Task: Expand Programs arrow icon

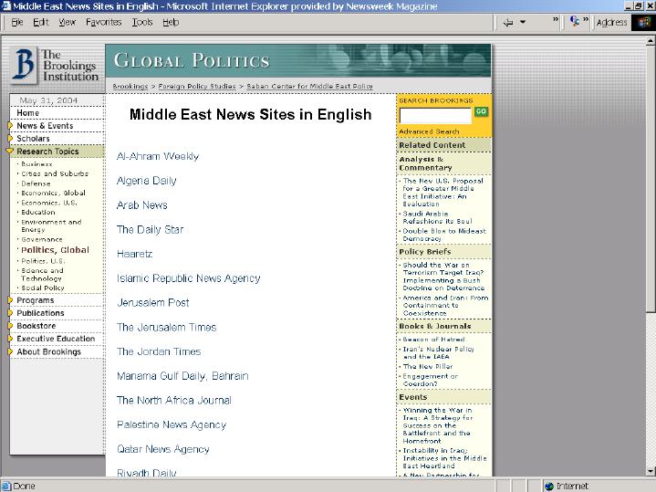Action: click(x=10, y=300)
